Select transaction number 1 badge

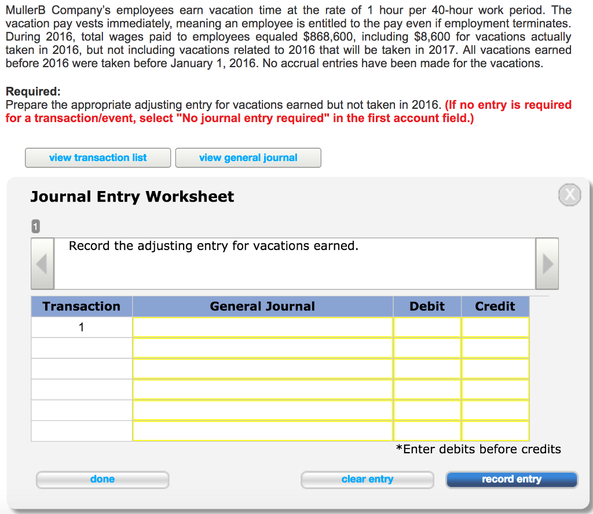pyautogui.click(x=35, y=226)
